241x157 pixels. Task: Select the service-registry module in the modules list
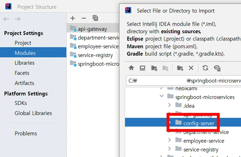pyautogui.click(x=95, y=55)
